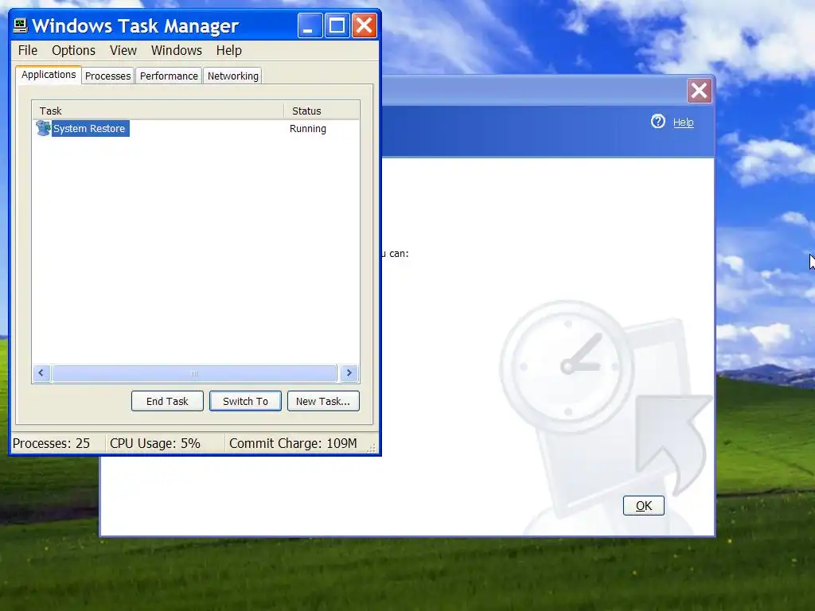Viewport: 815px width, 611px height.
Task: Switch to the Applications tab
Action: click(49, 75)
